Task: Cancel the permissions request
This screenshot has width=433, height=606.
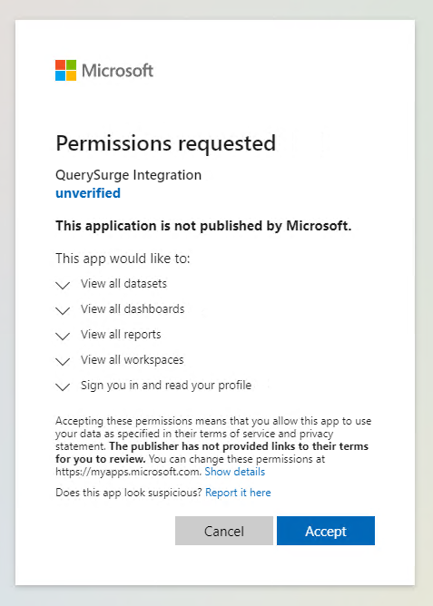Action: coord(224,531)
